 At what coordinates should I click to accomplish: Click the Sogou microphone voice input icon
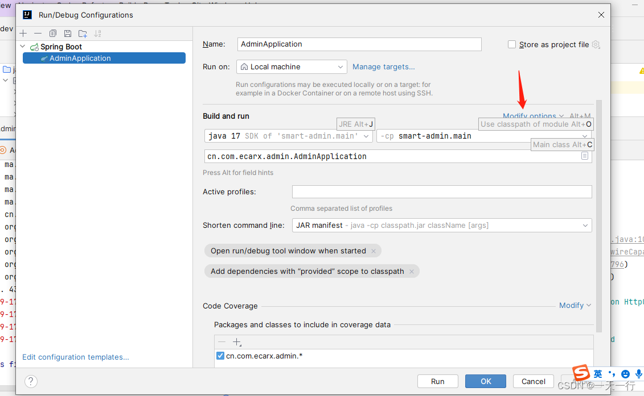point(639,374)
